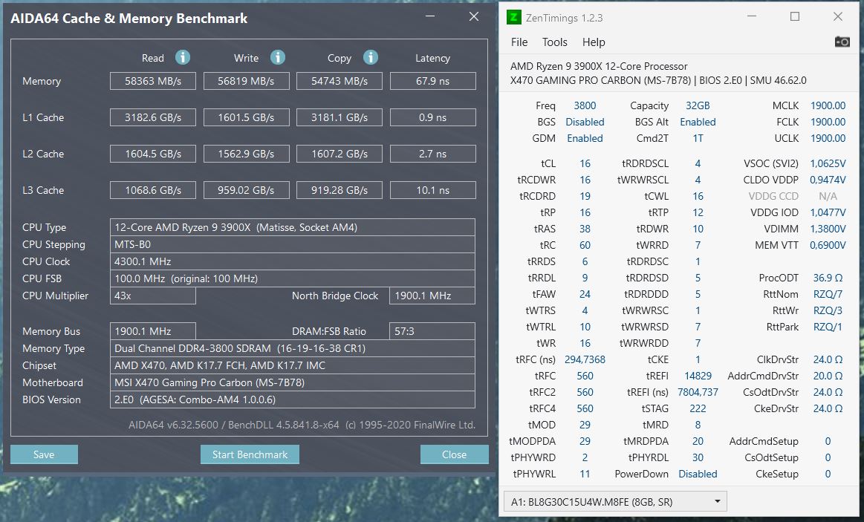This screenshot has width=864, height=522.
Task: Click the MCLK value 1900.00
Action: 828,105
